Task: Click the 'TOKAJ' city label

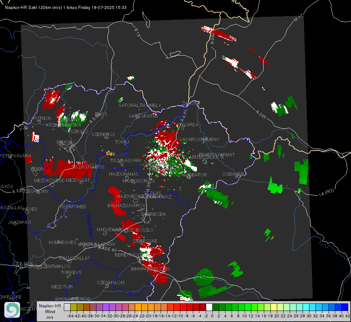Action: tap(122, 142)
